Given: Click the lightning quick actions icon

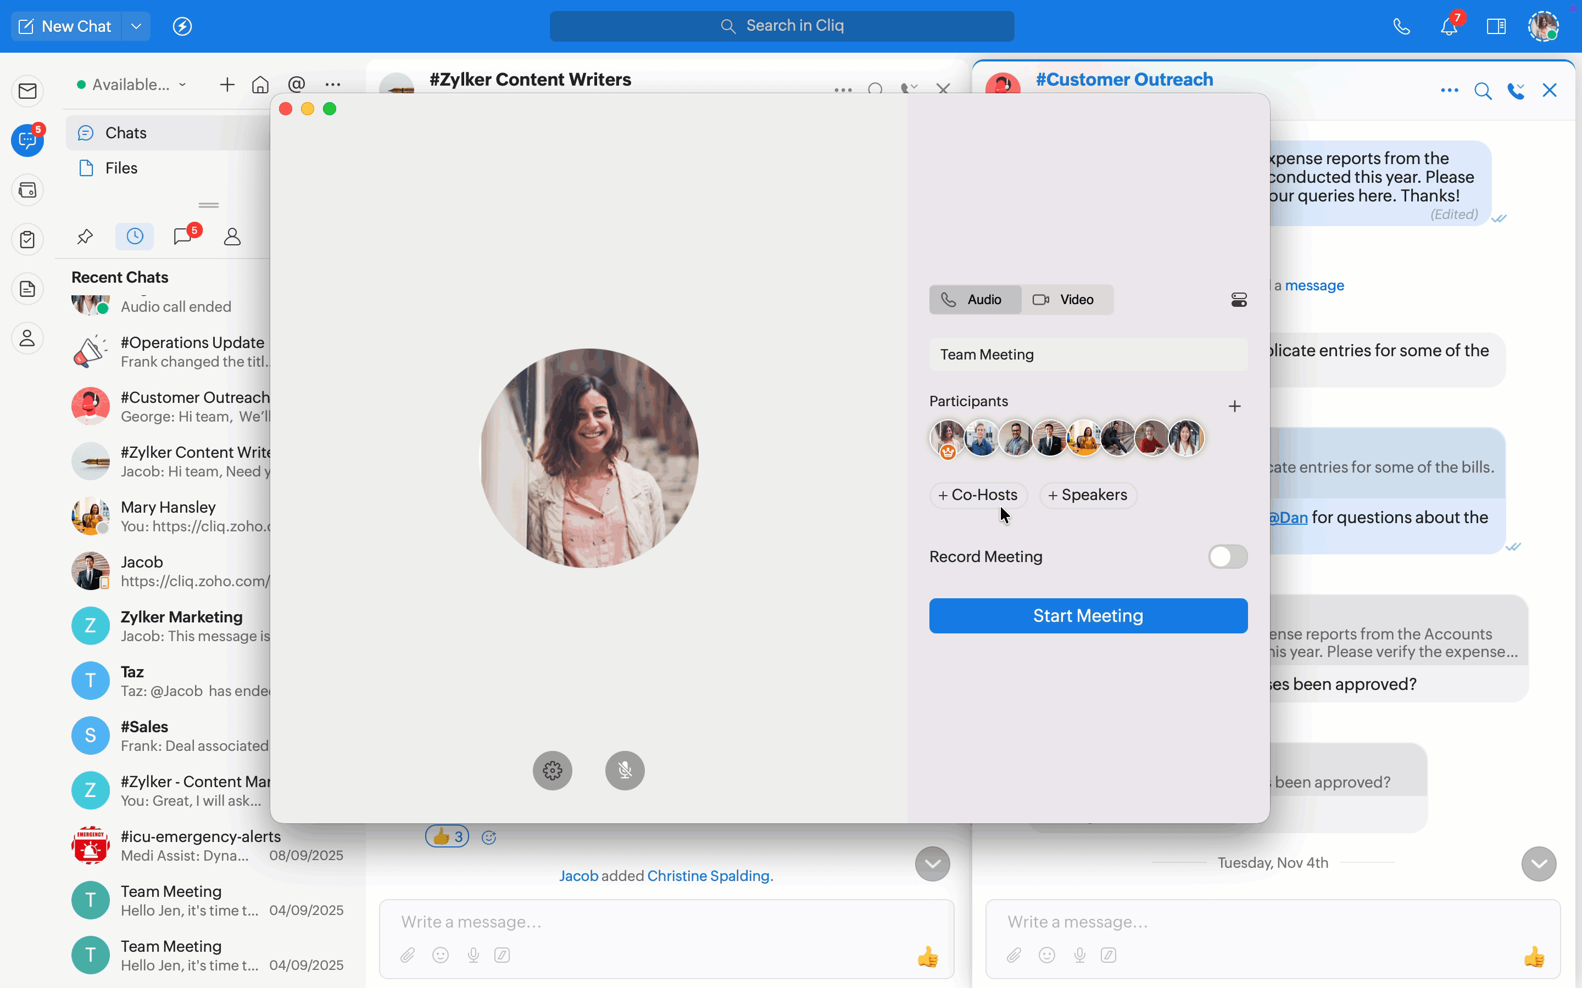Looking at the screenshot, I should [x=182, y=26].
